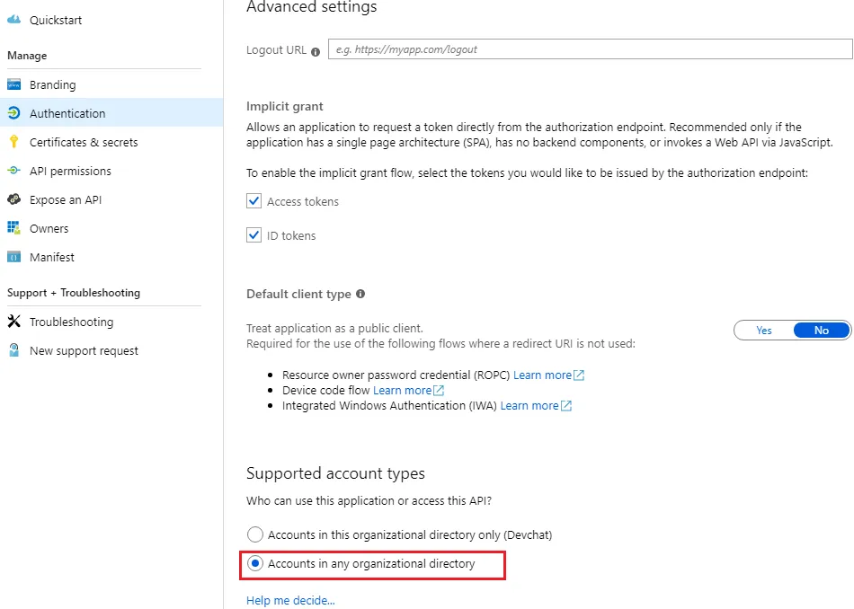Click the Default client type info icon

coord(360,294)
